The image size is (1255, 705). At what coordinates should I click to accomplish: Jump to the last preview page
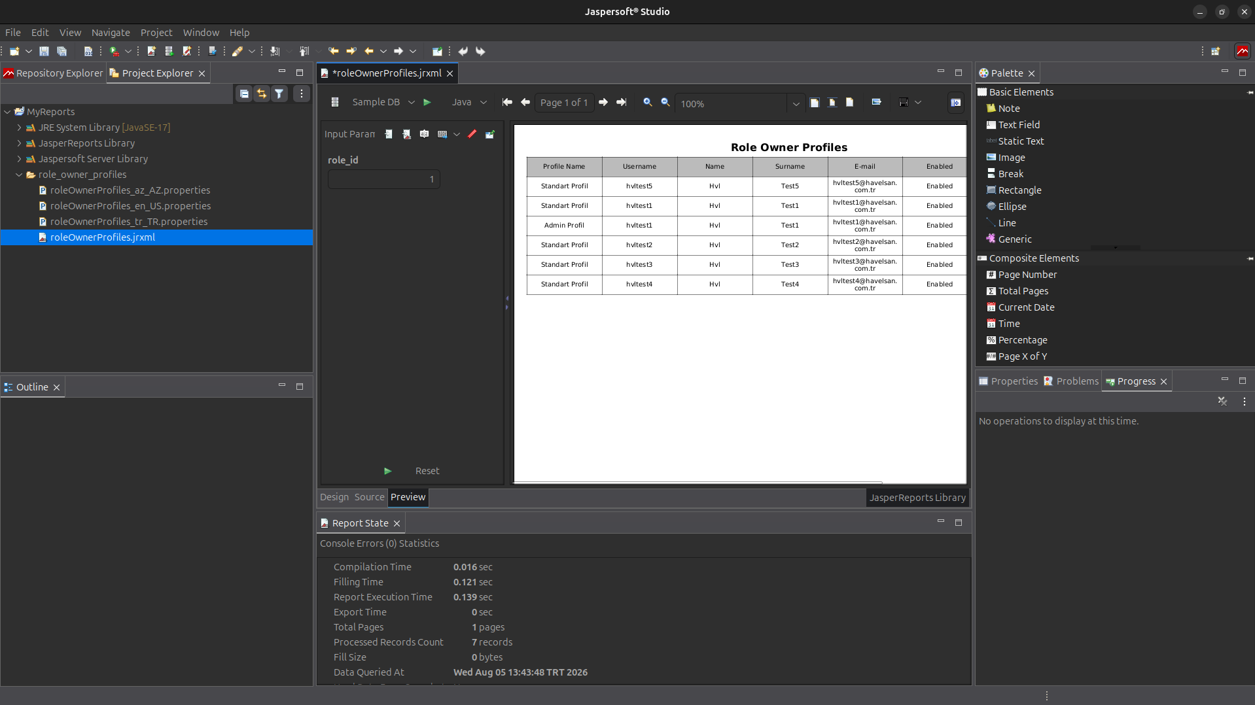click(622, 102)
